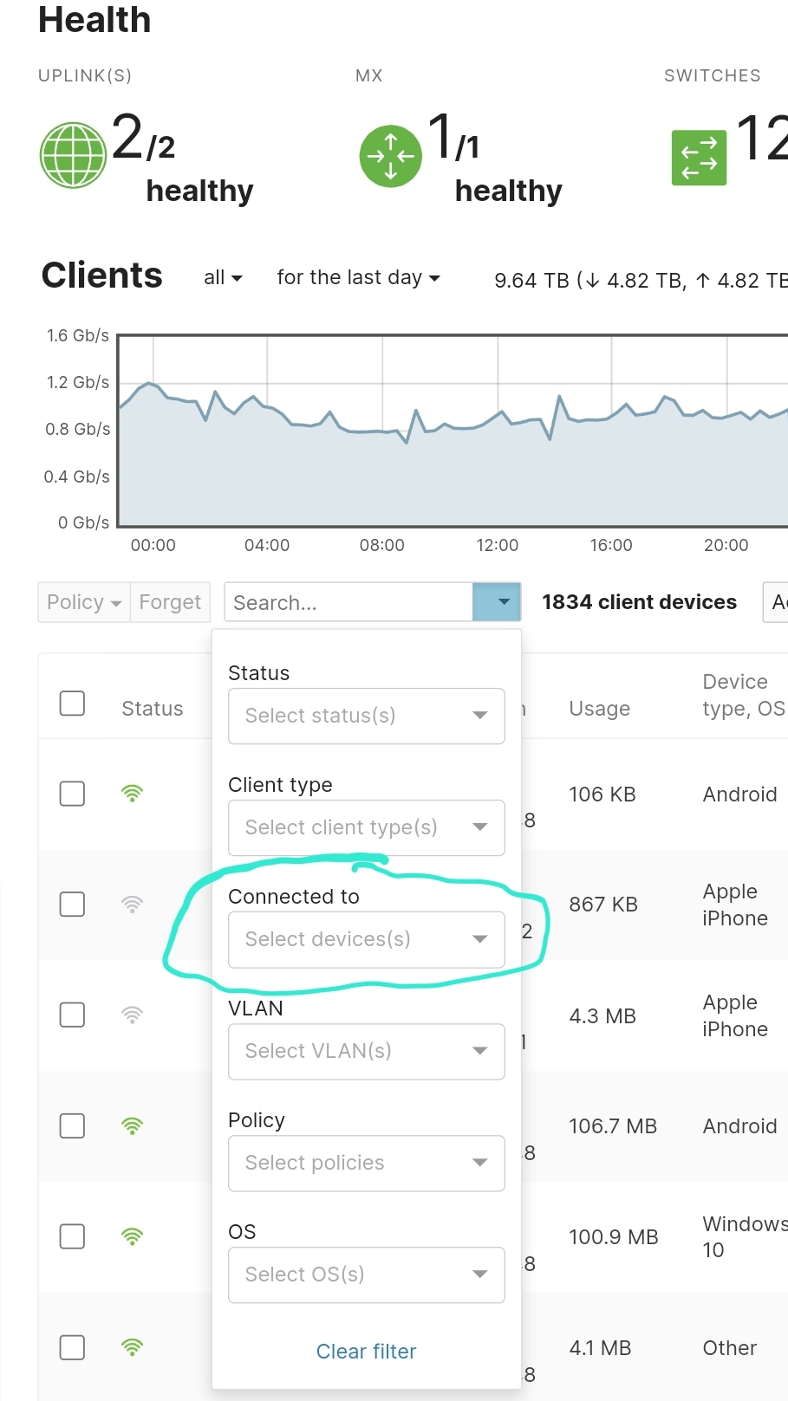788x1401 pixels.
Task: Open the 'for the last day' time range menu
Action: [357, 277]
